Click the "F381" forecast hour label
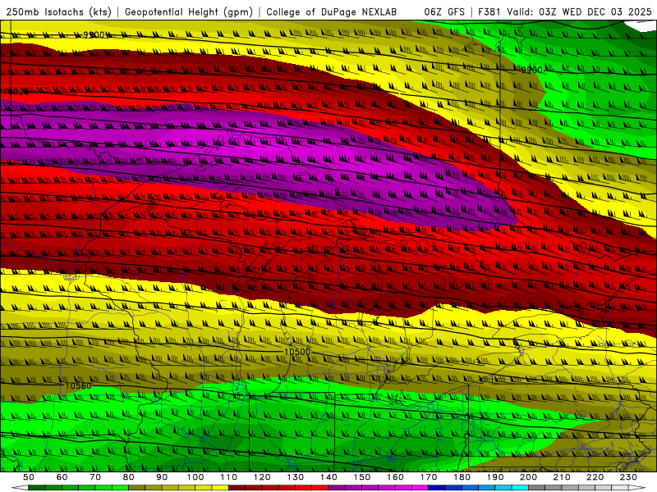The width and height of the screenshot is (657, 492). click(489, 12)
